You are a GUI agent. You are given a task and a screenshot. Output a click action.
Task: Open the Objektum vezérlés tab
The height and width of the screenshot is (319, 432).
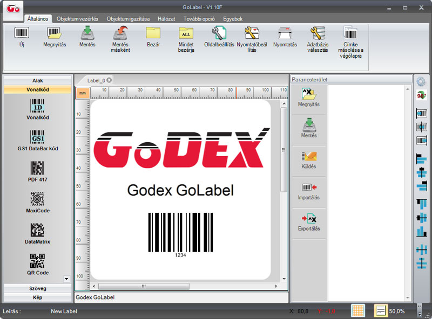coord(77,19)
